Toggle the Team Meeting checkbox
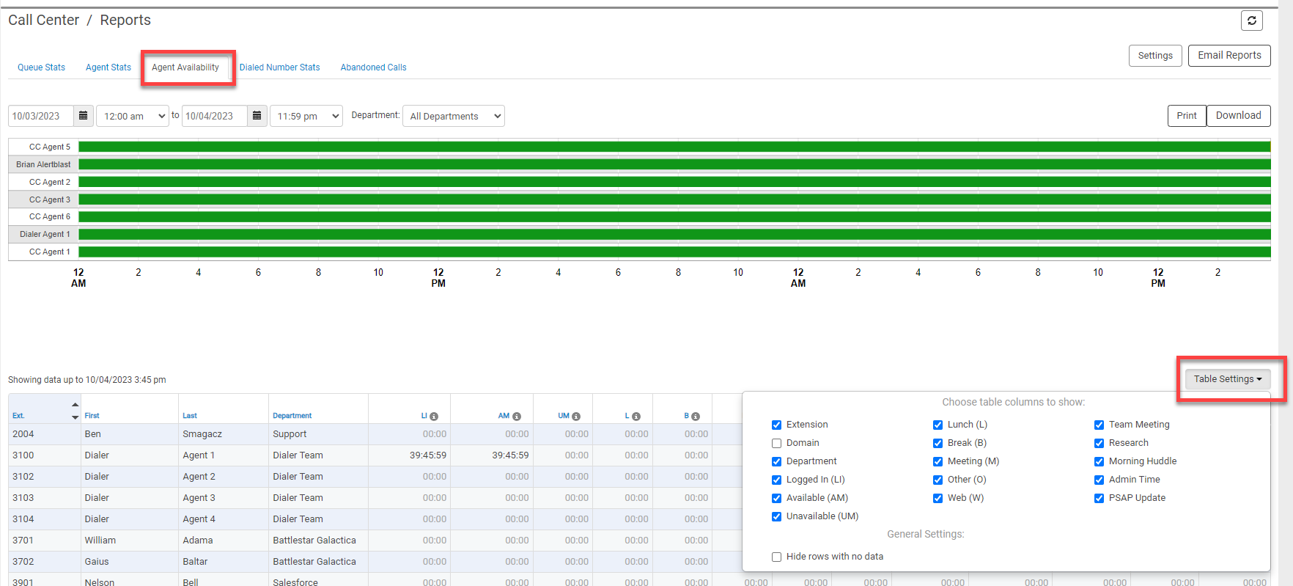This screenshot has height=586, width=1293. coord(1099,425)
